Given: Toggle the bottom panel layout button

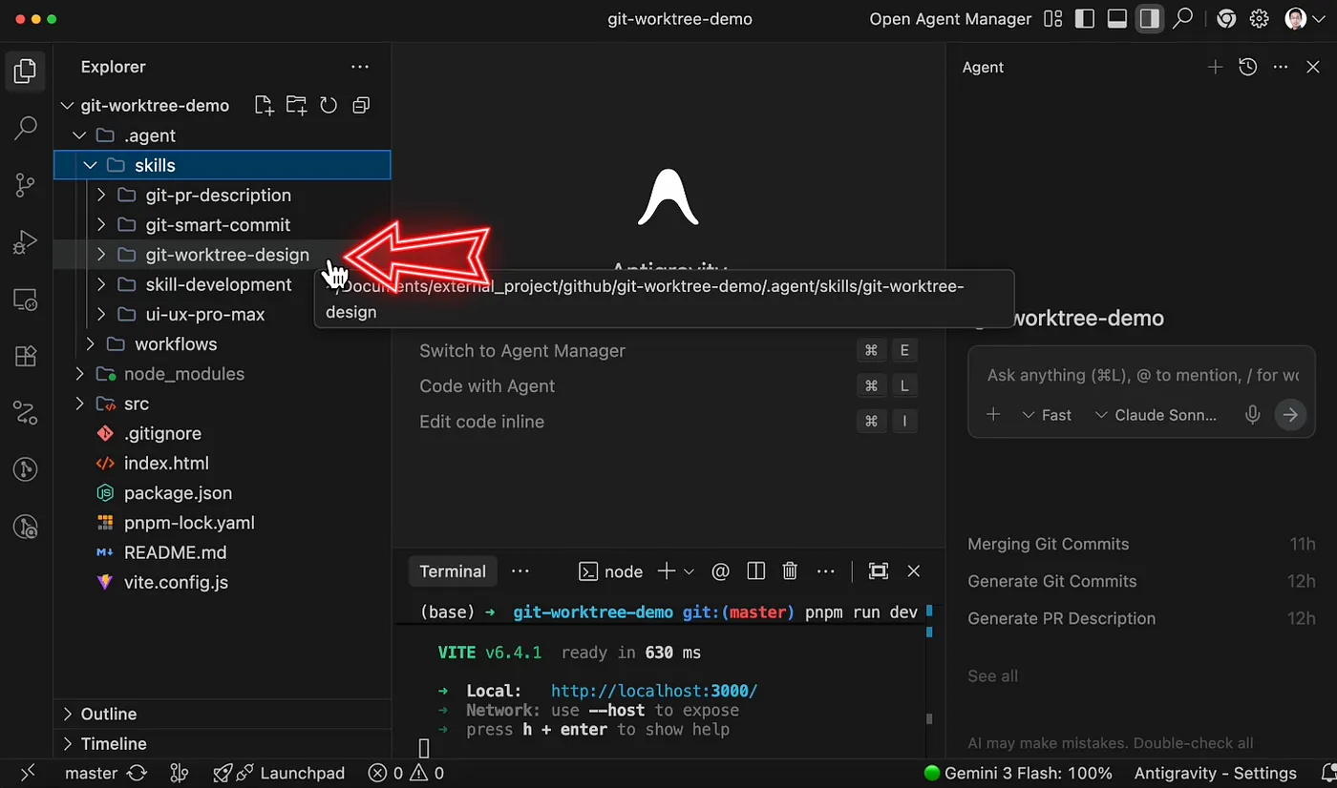Looking at the screenshot, I should click(1117, 19).
